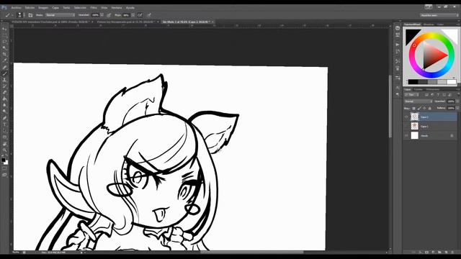Open the Filtro menu
Image resolution: width=461 pixels, height=259 pixels.
click(94, 8)
